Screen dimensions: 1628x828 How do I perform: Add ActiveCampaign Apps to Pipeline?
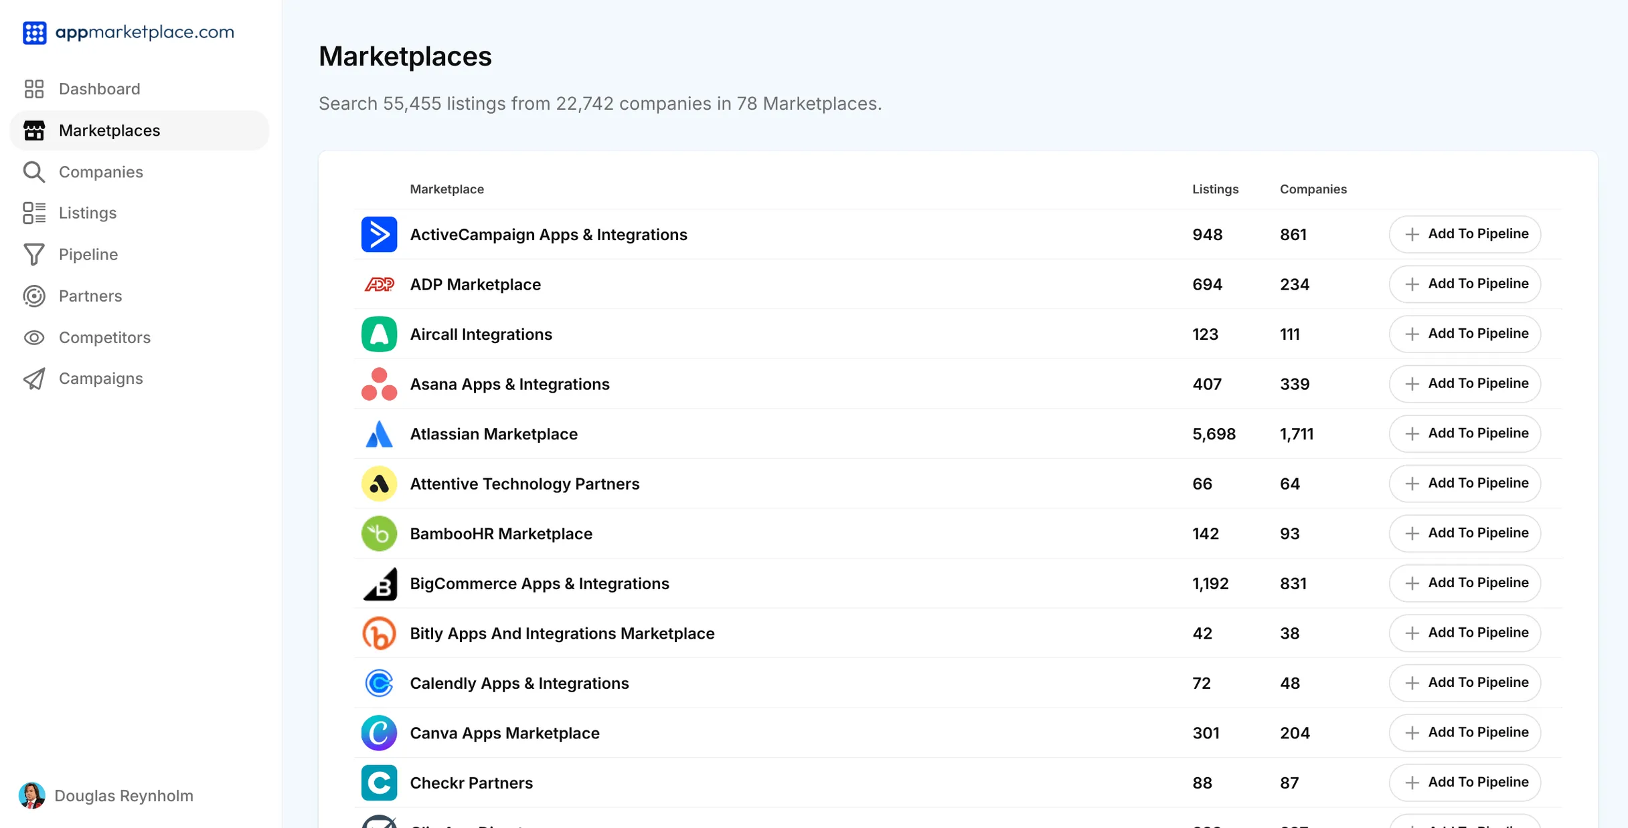pyautogui.click(x=1465, y=233)
